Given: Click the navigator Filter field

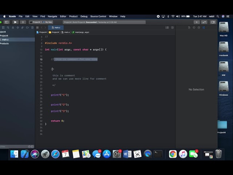Looking at the screenshot, I should click(x=14, y=147).
